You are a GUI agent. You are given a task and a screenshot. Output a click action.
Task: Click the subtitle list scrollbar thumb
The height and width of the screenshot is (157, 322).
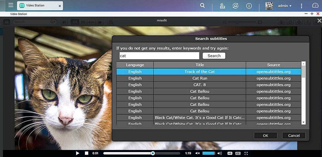coord(304,71)
